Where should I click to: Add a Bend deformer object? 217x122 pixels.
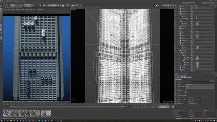[60, 5]
